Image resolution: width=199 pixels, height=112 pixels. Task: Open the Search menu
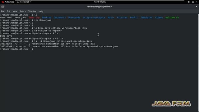[23, 12]
